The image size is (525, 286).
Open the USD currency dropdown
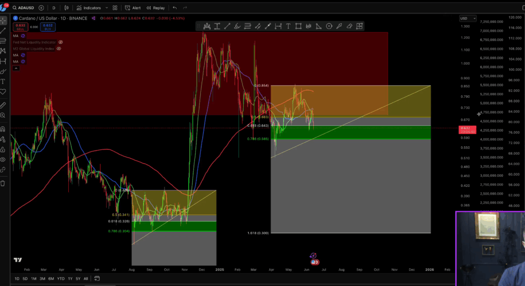point(468,18)
